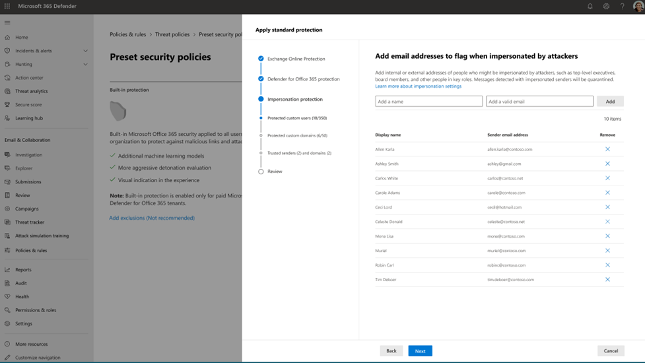This screenshot has width=645, height=363.
Task: Click the Explorer icon in sidebar
Action: tap(7, 168)
